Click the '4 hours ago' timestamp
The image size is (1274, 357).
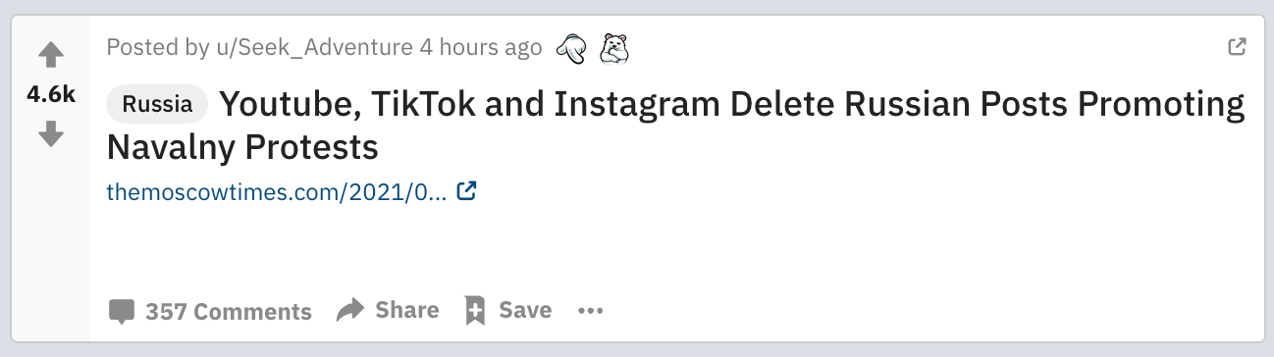[481, 47]
